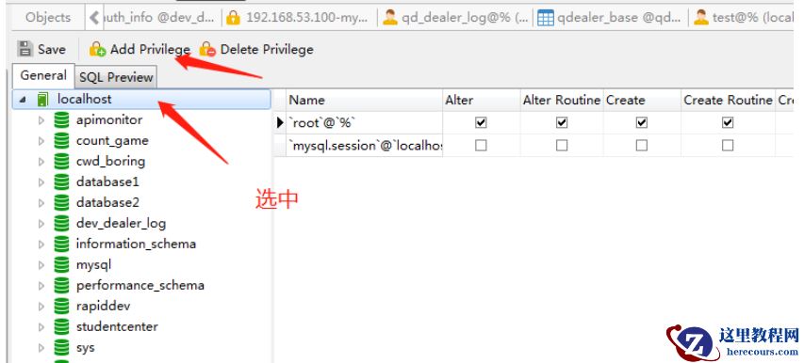Click the mysql database icon
The image size is (804, 363).
click(x=61, y=265)
